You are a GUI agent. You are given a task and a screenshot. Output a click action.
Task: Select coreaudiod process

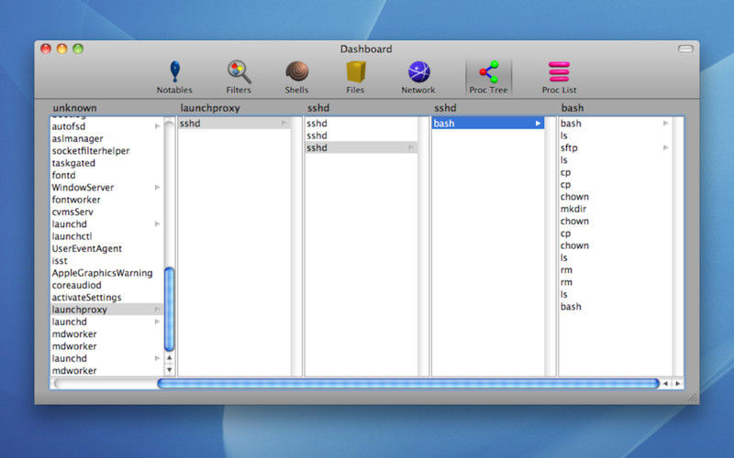pos(106,285)
